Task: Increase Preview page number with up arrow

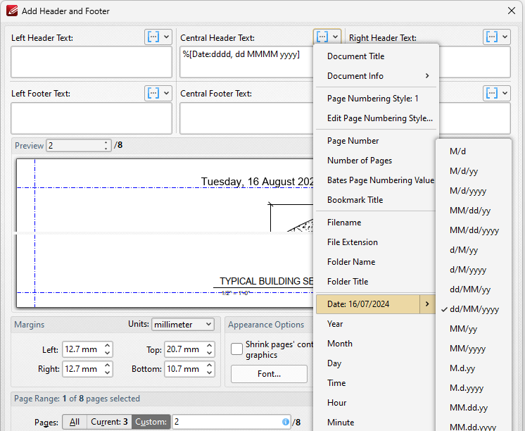Action: [106, 142]
